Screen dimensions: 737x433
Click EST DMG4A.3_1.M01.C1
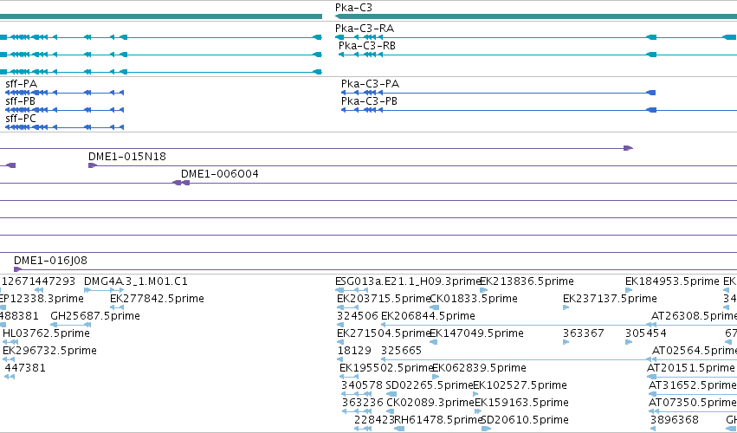pyautogui.click(x=136, y=281)
